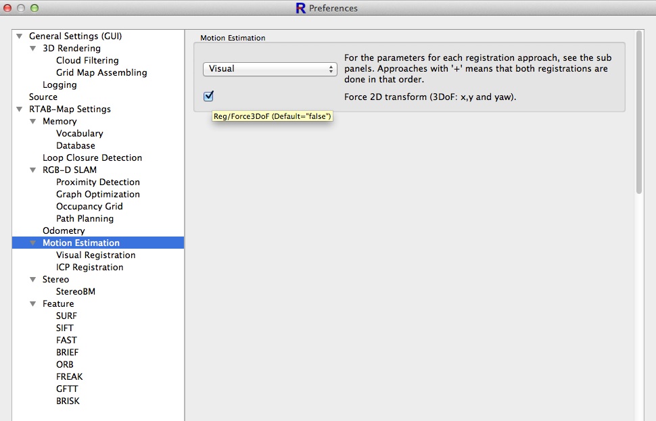
Task: Select Cloud Filtering under 3D Rendering
Action: pyautogui.click(x=87, y=61)
